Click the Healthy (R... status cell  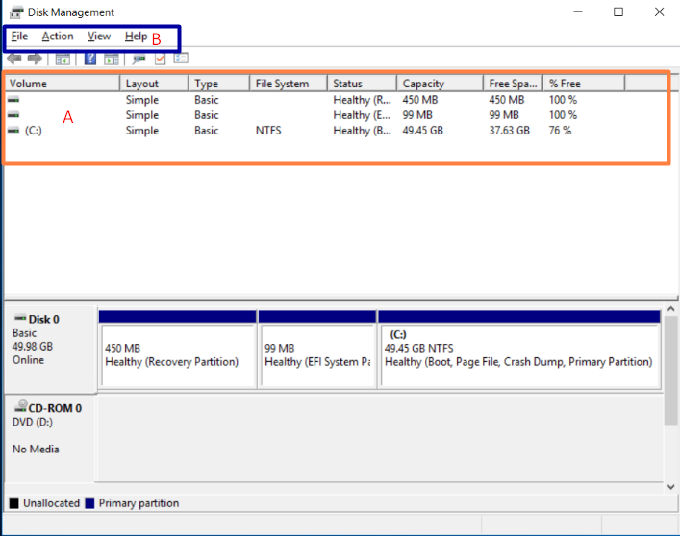(x=362, y=100)
